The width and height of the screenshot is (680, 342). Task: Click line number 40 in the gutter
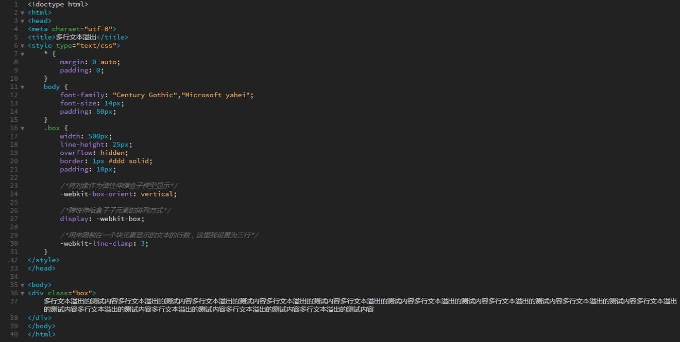coord(13,334)
